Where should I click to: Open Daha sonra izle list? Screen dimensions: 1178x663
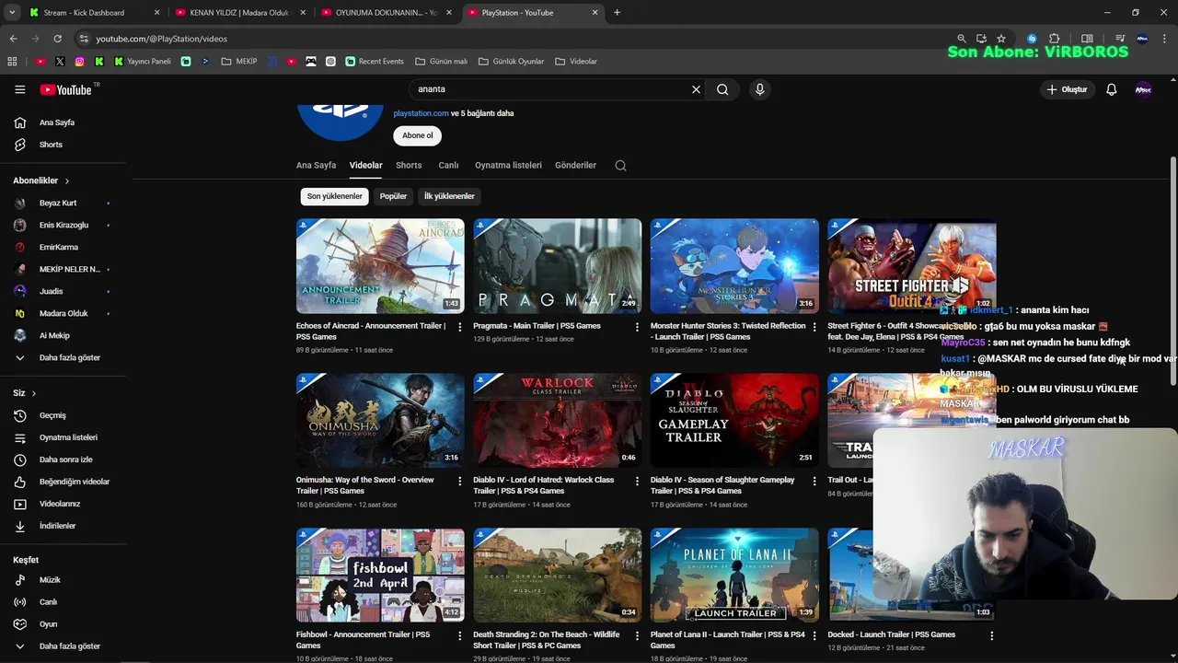pyautogui.click(x=65, y=459)
